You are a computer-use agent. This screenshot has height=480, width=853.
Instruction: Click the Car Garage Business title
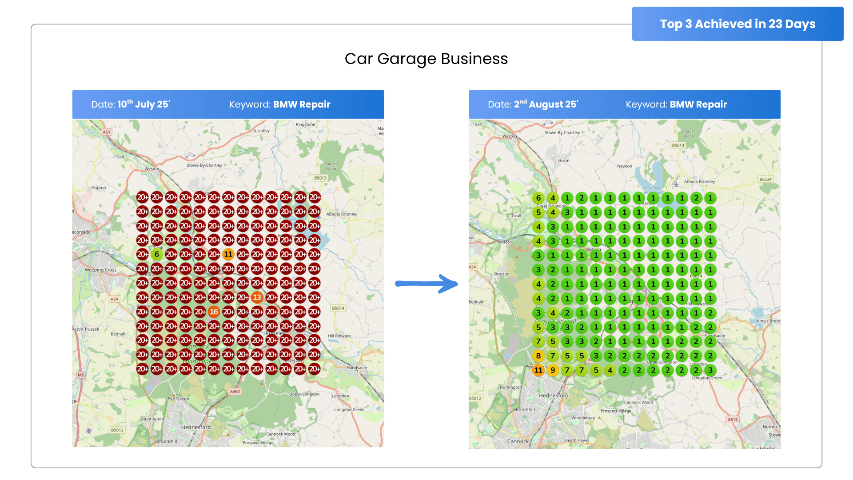coord(426,59)
